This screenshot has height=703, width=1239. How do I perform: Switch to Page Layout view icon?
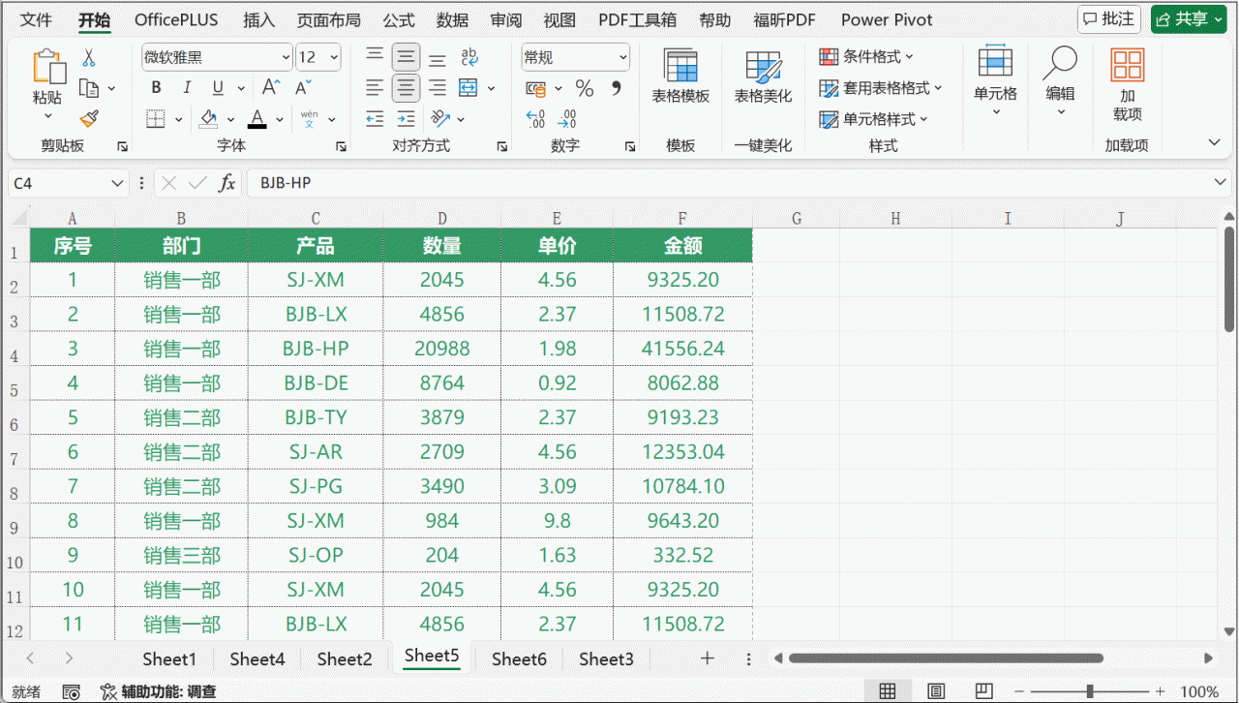point(936,691)
